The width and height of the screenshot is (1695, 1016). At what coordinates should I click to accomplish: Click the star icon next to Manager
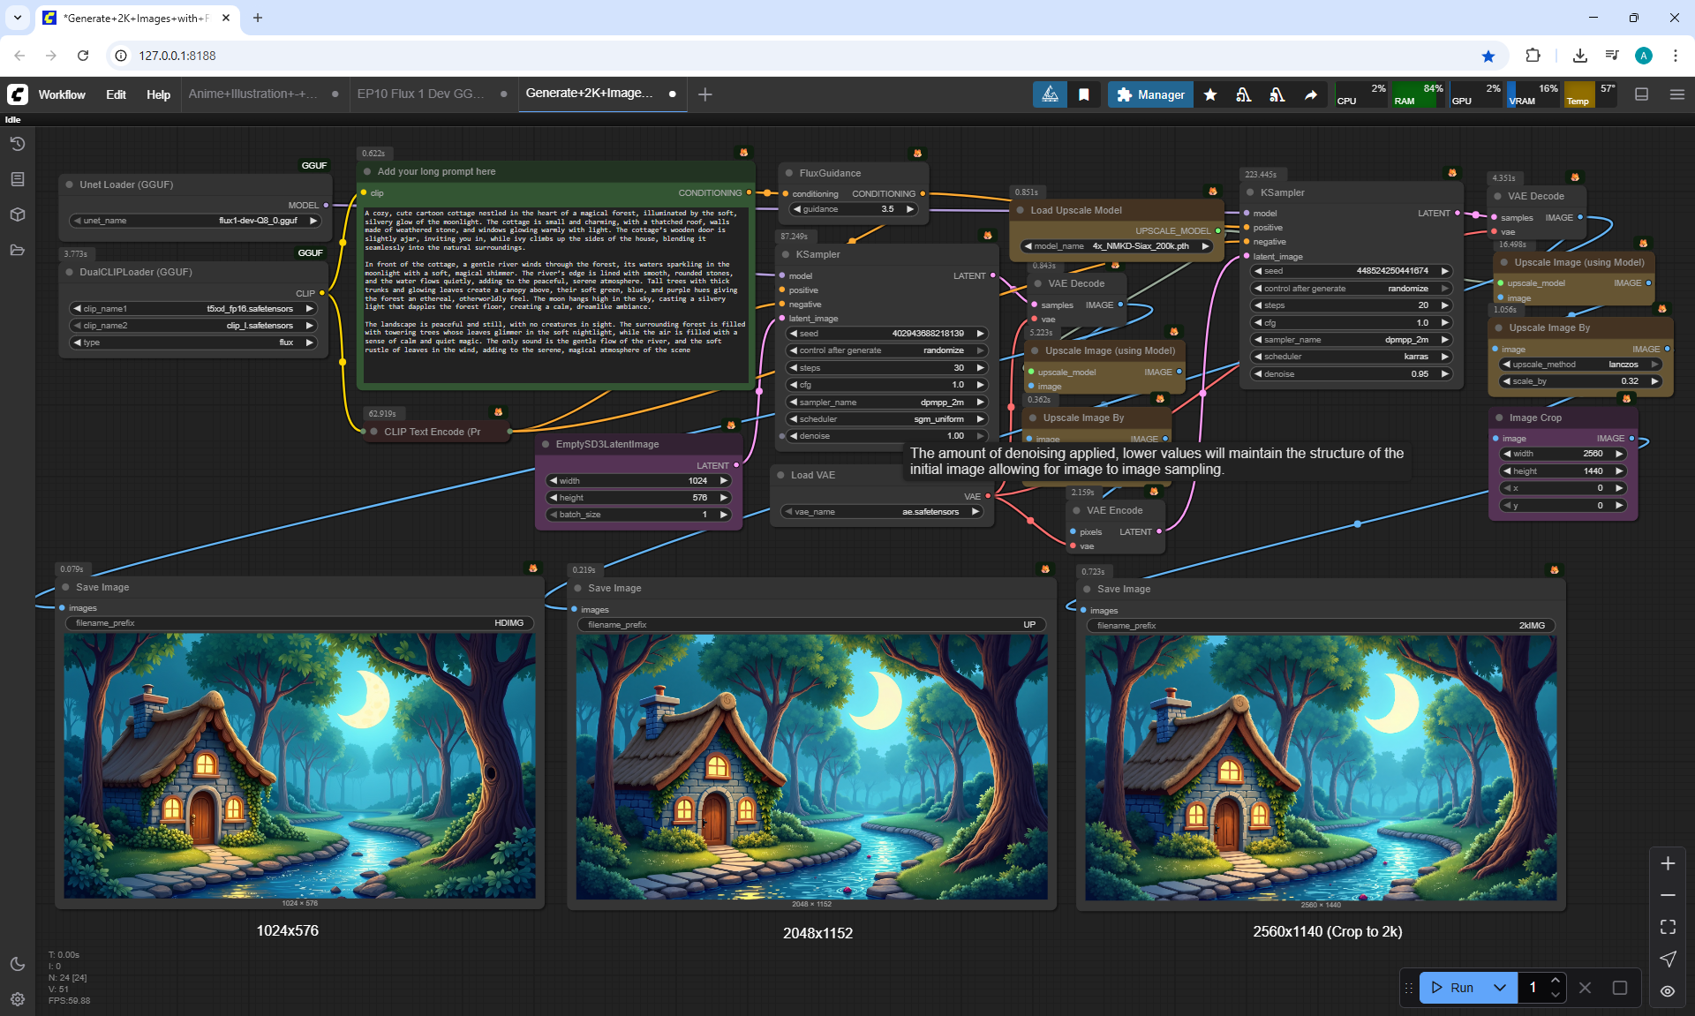coord(1210,94)
